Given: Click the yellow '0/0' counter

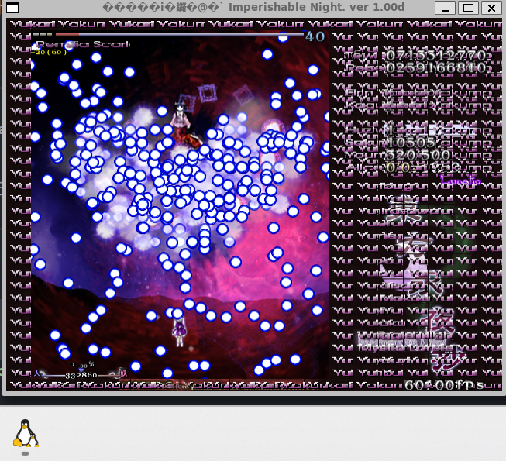Looking at the screenshot, I should pos(398,167).
